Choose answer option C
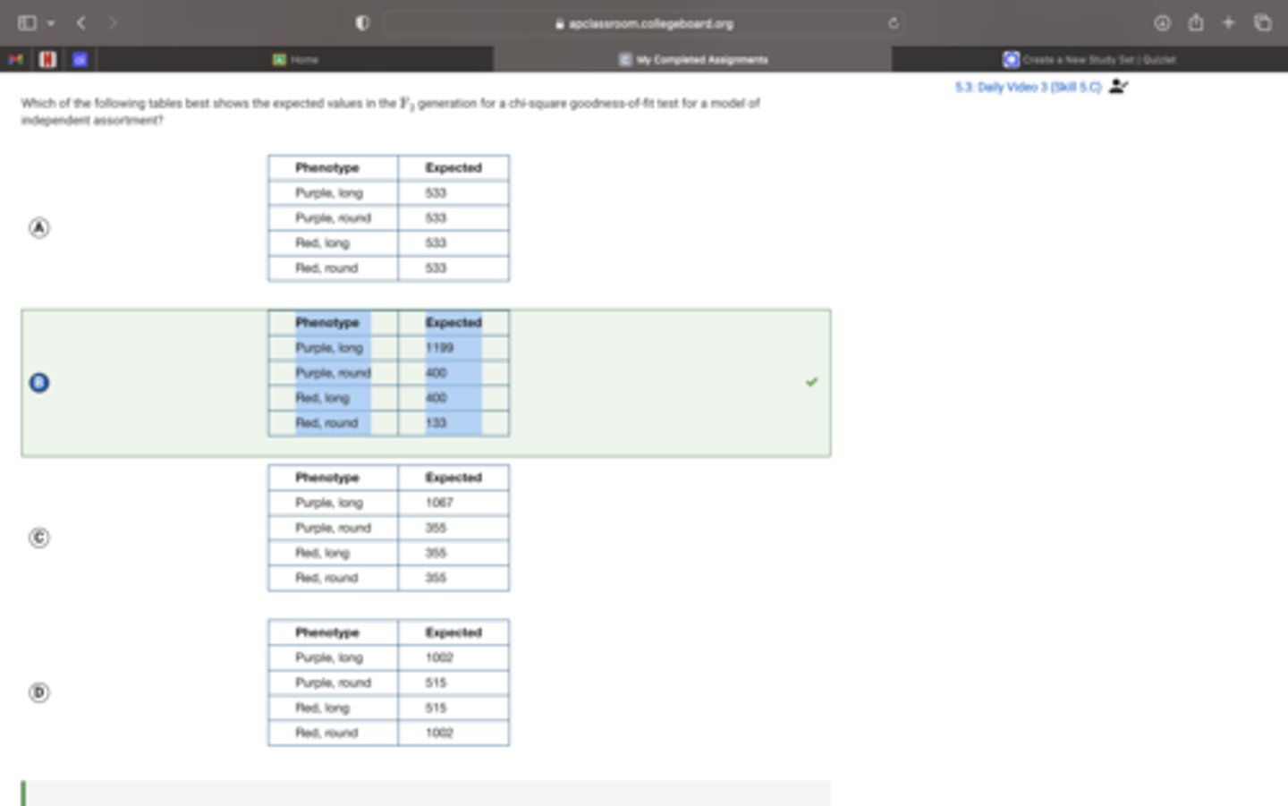The width and height of the screenshot is (1288, 806). pyautogui.click(x=39, y=538)
